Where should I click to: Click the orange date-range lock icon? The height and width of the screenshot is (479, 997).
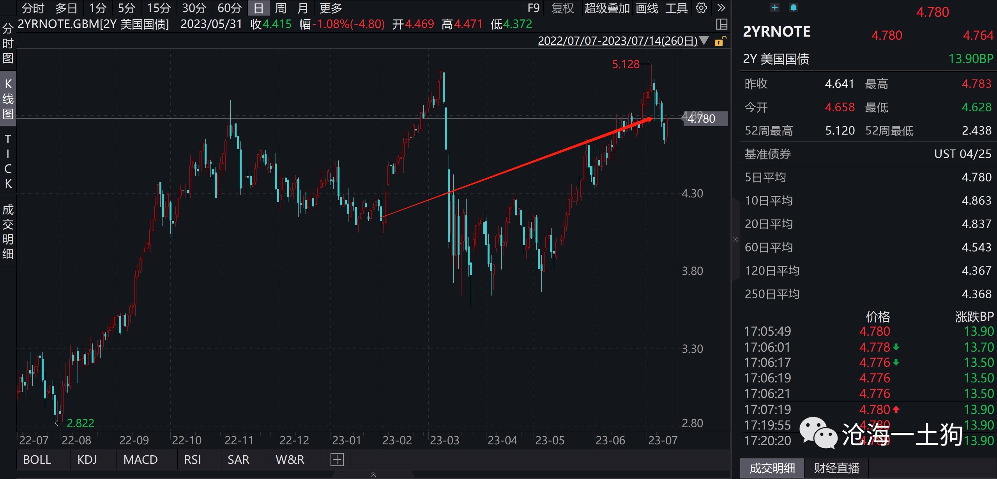[719, 41]
